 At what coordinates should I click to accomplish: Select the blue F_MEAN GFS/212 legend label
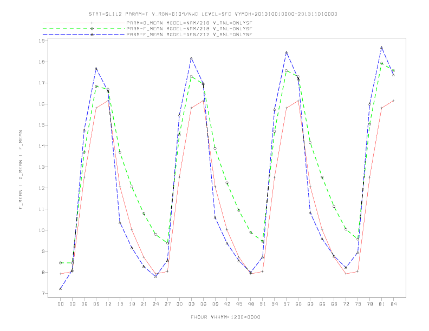pyautogui.click(x=189, y=35)
